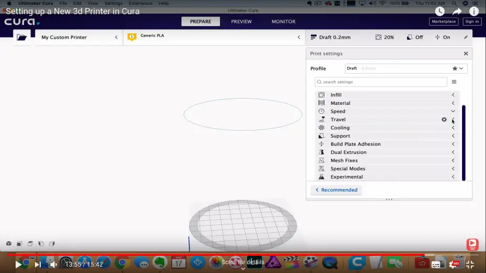486x273 pixels.
Task: Click the Special Modes icon
Action: (x=321, y=169)
